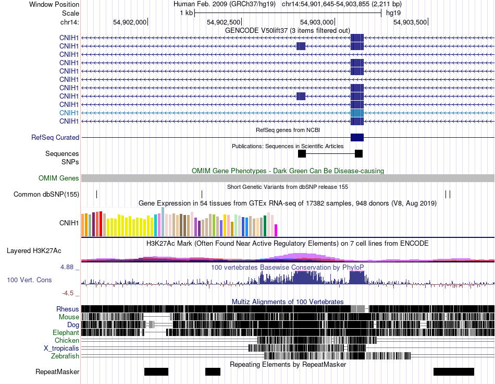Click the 1 kb scale bar label

[x=186, y=13]
